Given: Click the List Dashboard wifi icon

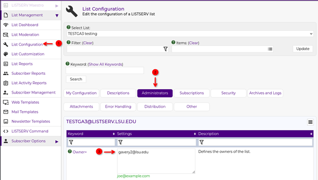Looking at the screenshot, I should coord(6,25).
